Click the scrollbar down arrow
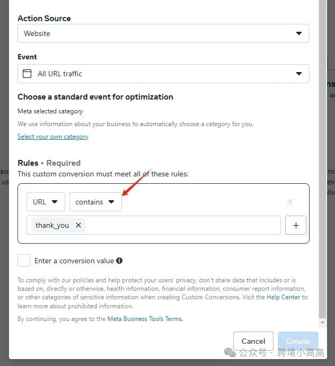 click(x=323, y=323)
